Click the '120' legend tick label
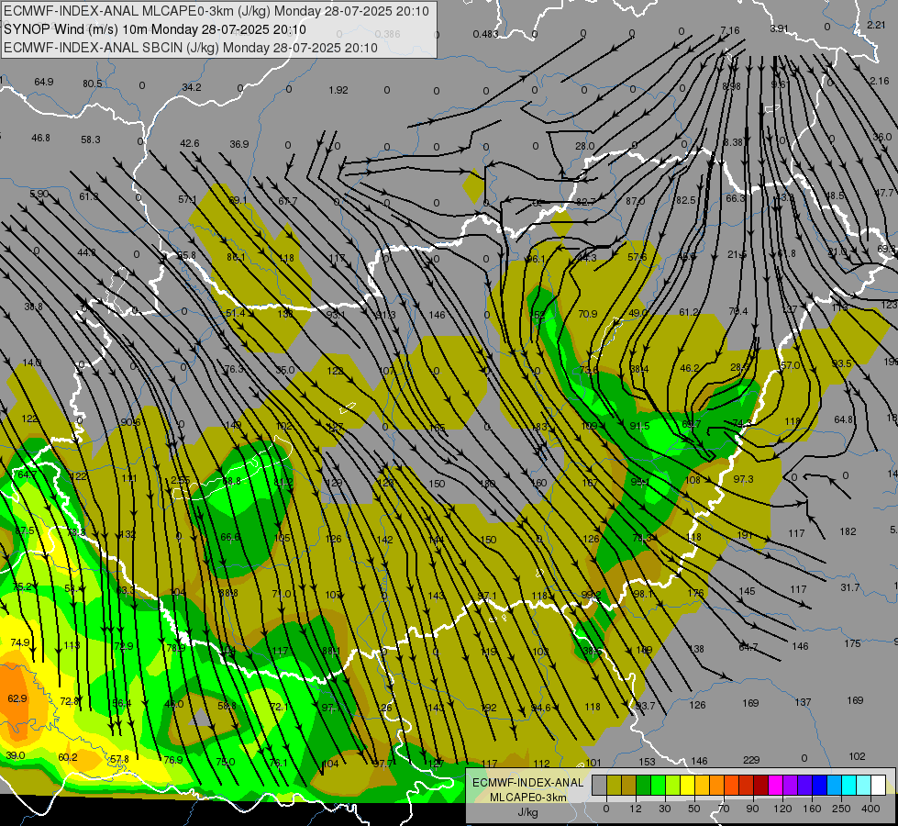 (783, 809)
